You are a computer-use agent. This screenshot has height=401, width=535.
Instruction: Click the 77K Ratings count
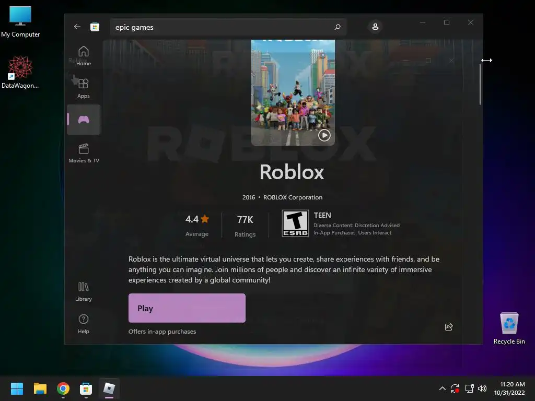(x=245, y=226)
